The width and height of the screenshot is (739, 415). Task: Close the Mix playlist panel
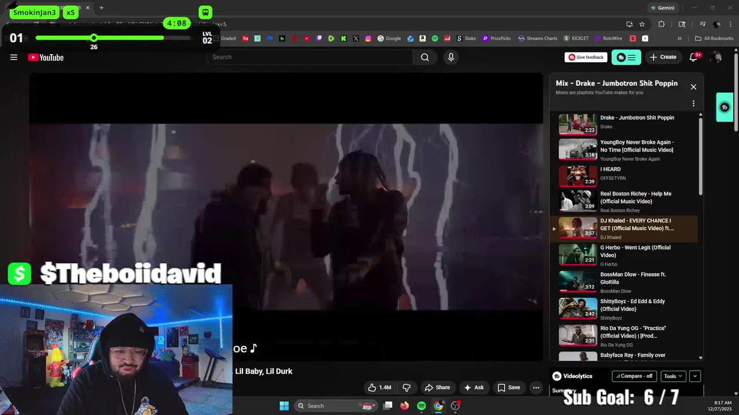693,87
